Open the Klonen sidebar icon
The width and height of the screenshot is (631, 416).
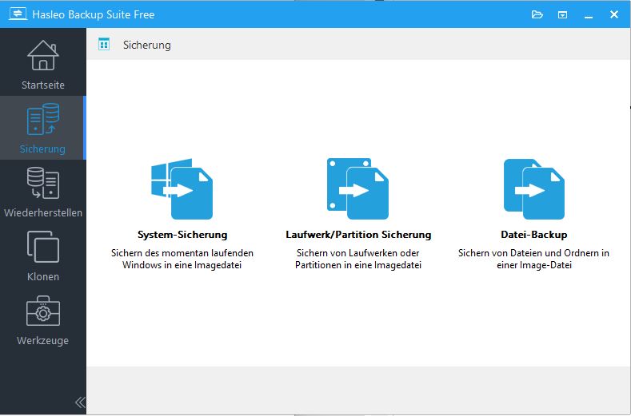tap(43, 247)
